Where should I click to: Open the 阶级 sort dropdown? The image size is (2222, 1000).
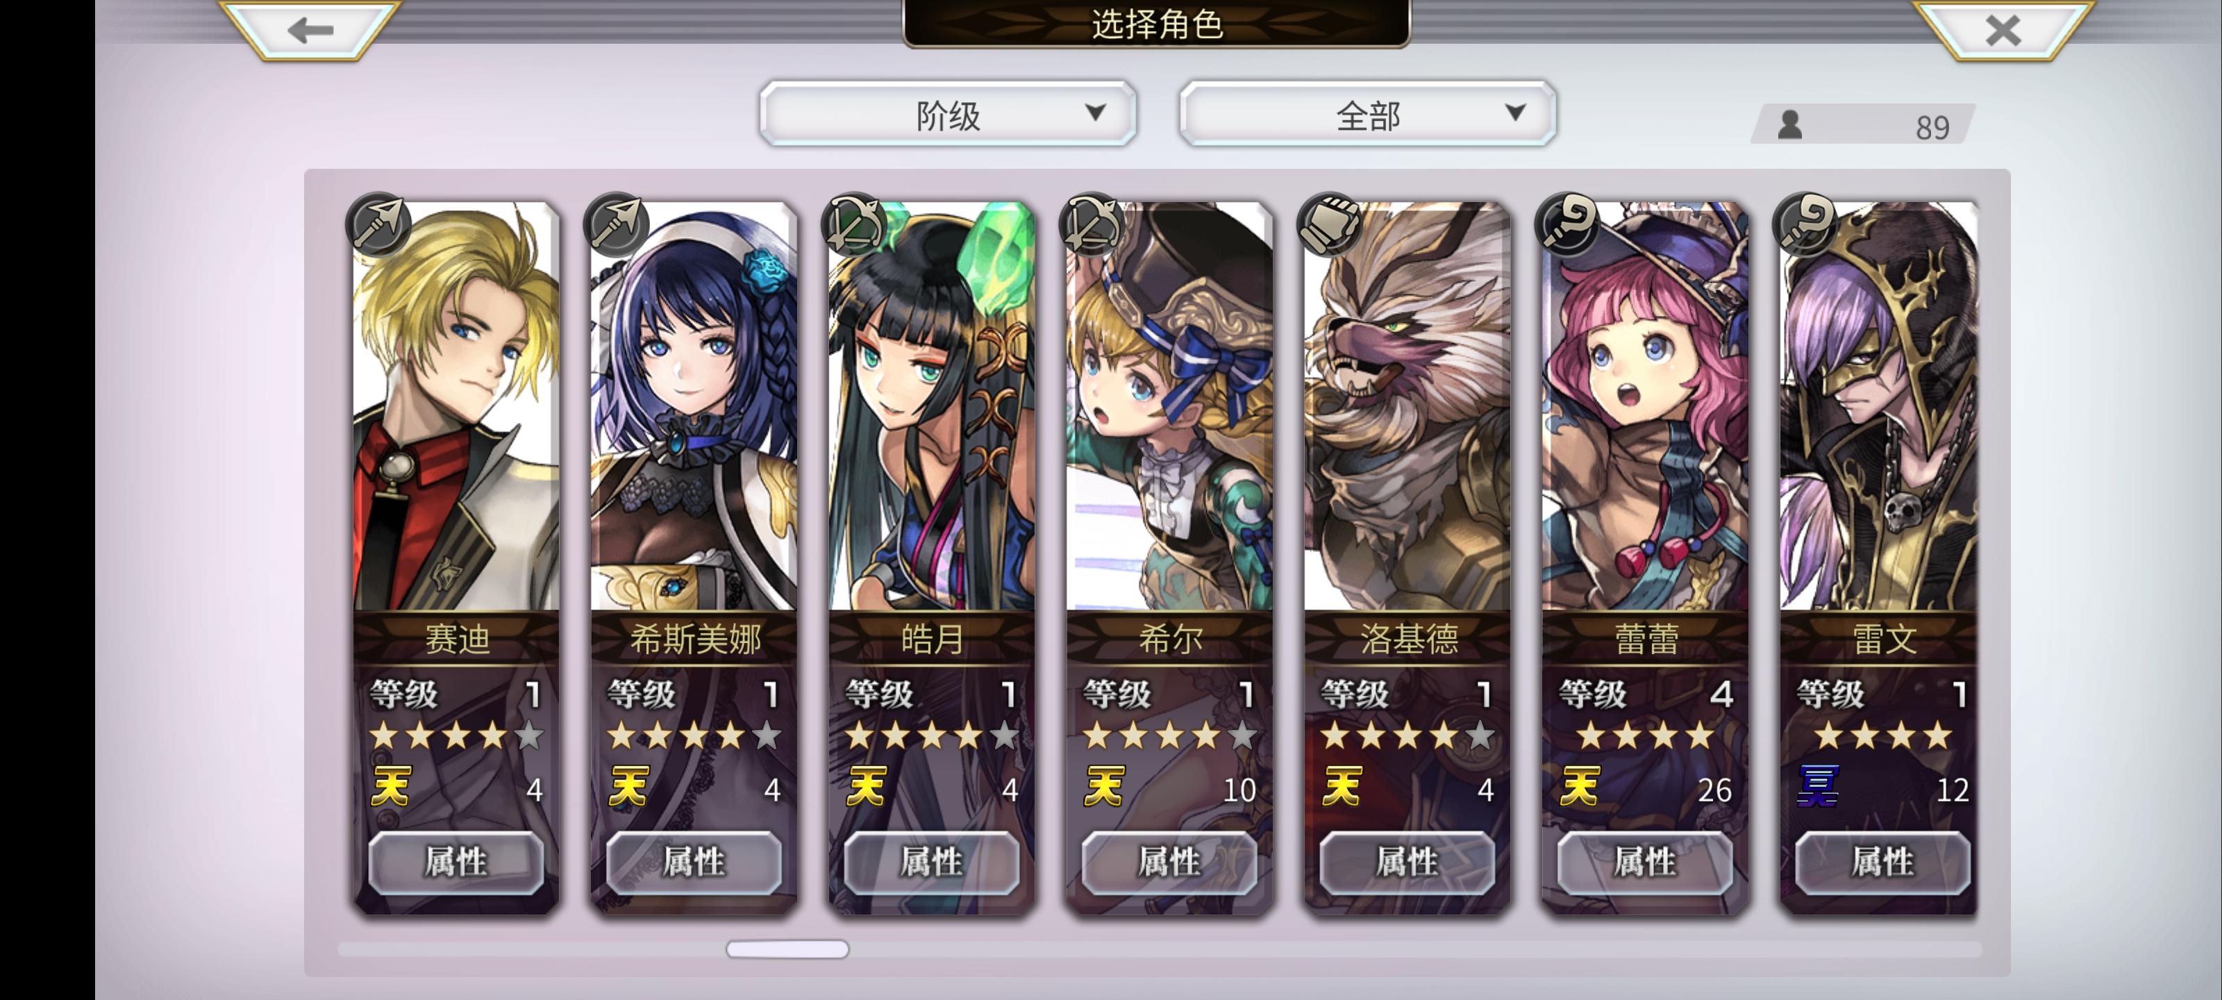(x=948, y=114)
